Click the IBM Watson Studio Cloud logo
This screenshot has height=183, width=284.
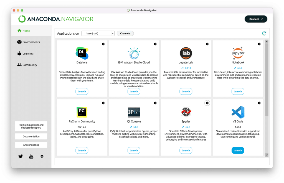[134, 53]
